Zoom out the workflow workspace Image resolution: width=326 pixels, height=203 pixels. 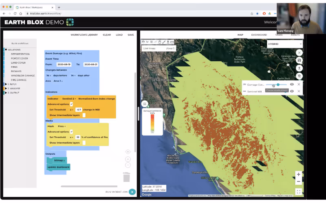pos(128,165)
